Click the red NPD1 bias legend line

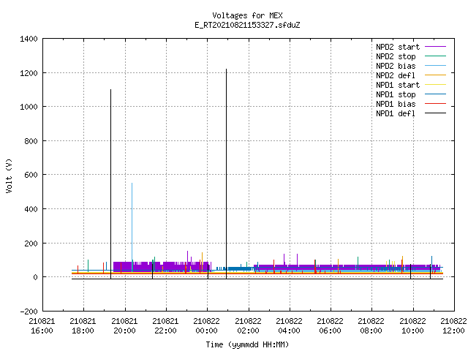click(436, 104)
